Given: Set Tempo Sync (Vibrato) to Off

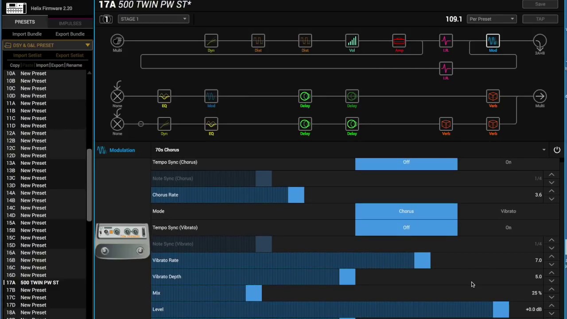Looking at the screenshot, I should pyautogui.click(x=406, y=228).
